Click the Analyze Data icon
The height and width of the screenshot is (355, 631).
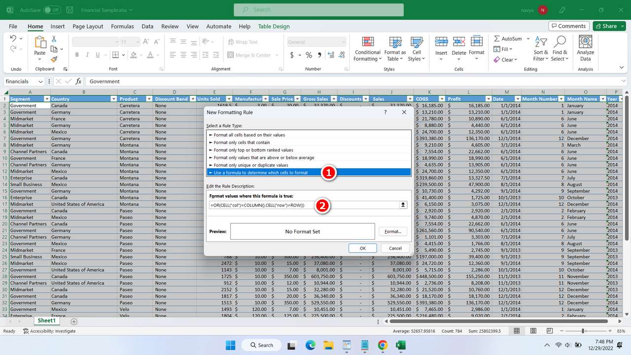pyautogui.click(x=585, y=49)
